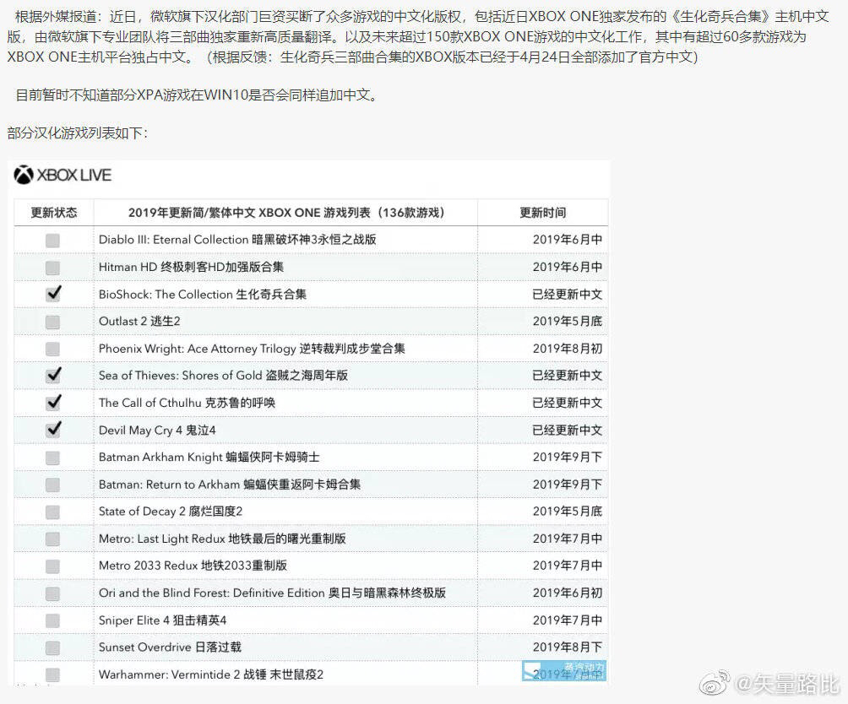Select the Metro 2033 Redux title
This screenshot has height=704, width=848.
tap(193, 566)
